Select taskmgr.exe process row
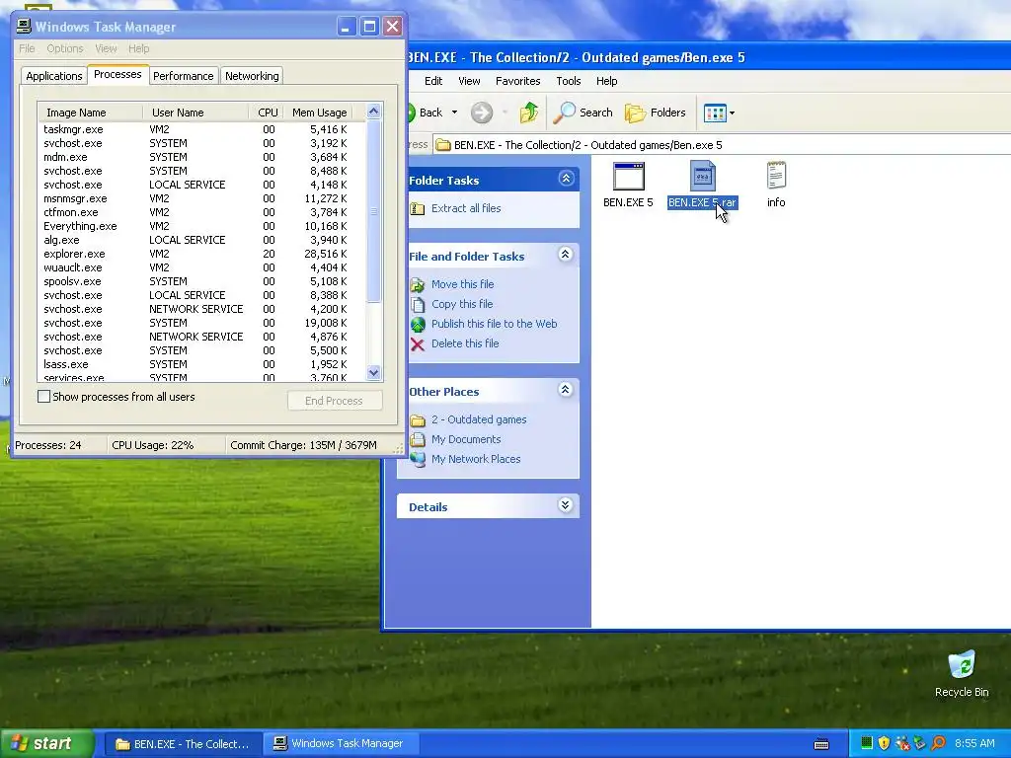 click(201, 129)
